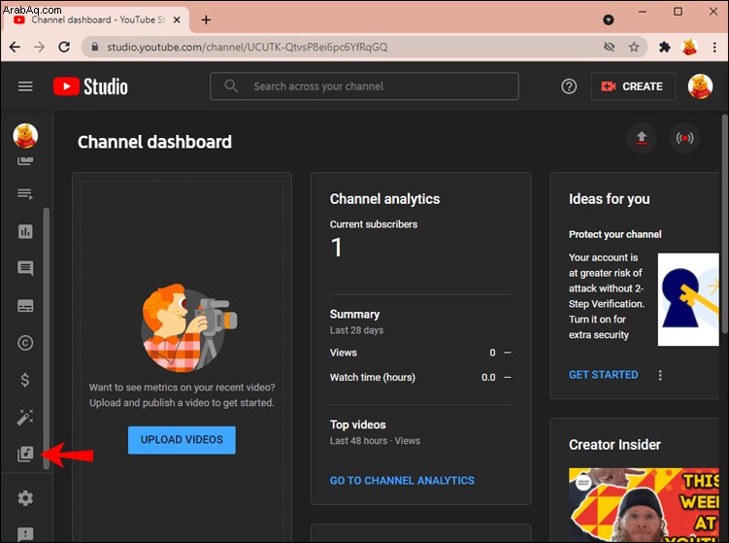729x543 pixels.
Task: Open the hamburger navigation menu
Action: tap(25, 86)
